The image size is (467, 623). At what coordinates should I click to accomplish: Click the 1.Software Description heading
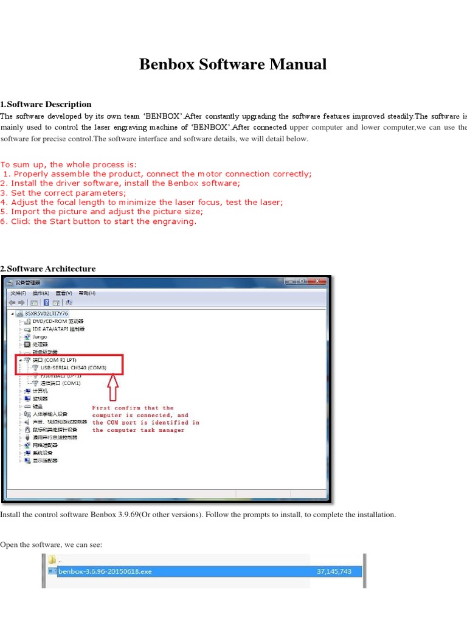[46, 104]
